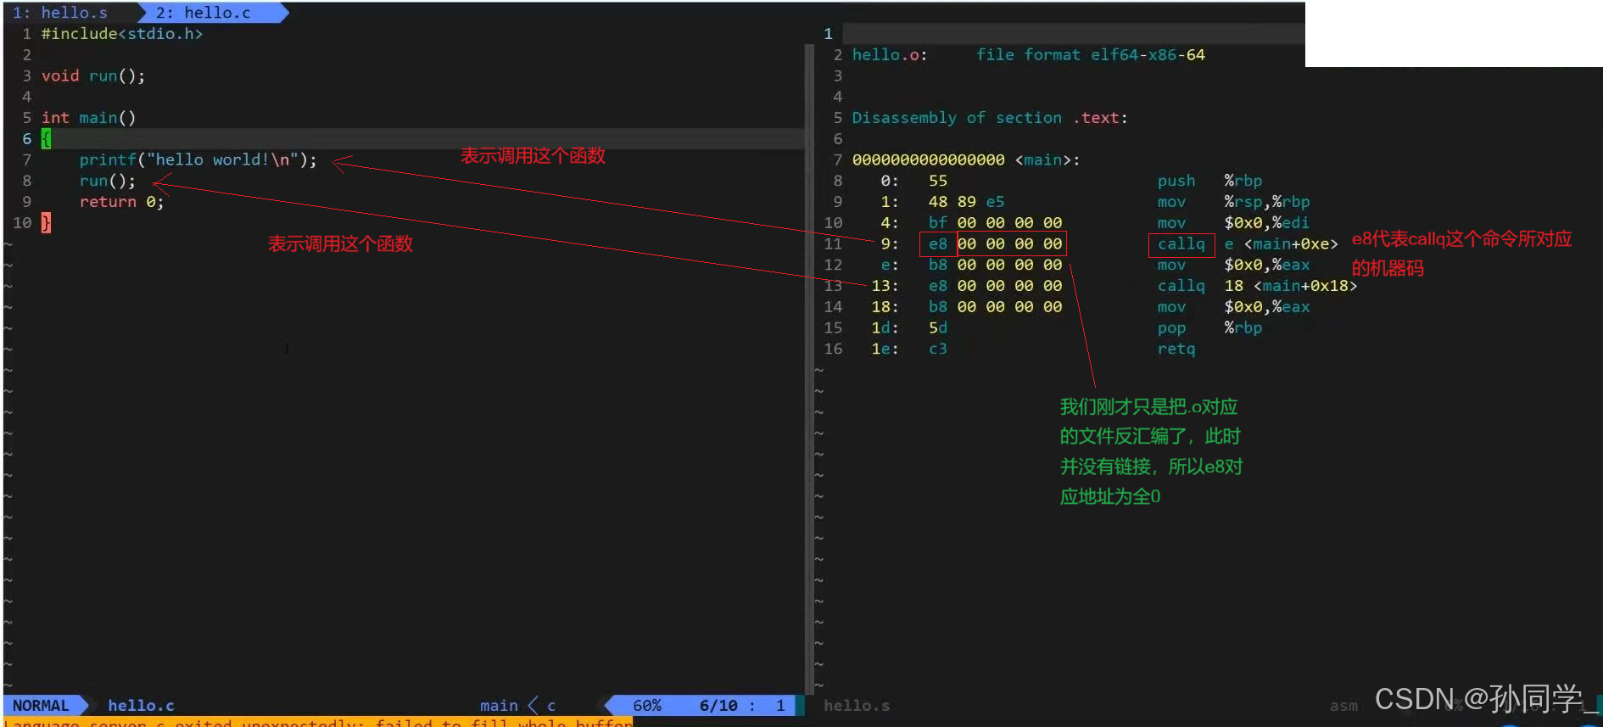Click the hello.c filename in left statusline
Image resolution: width=1603 pixels, height=727 pixels.
pos(141,706)
